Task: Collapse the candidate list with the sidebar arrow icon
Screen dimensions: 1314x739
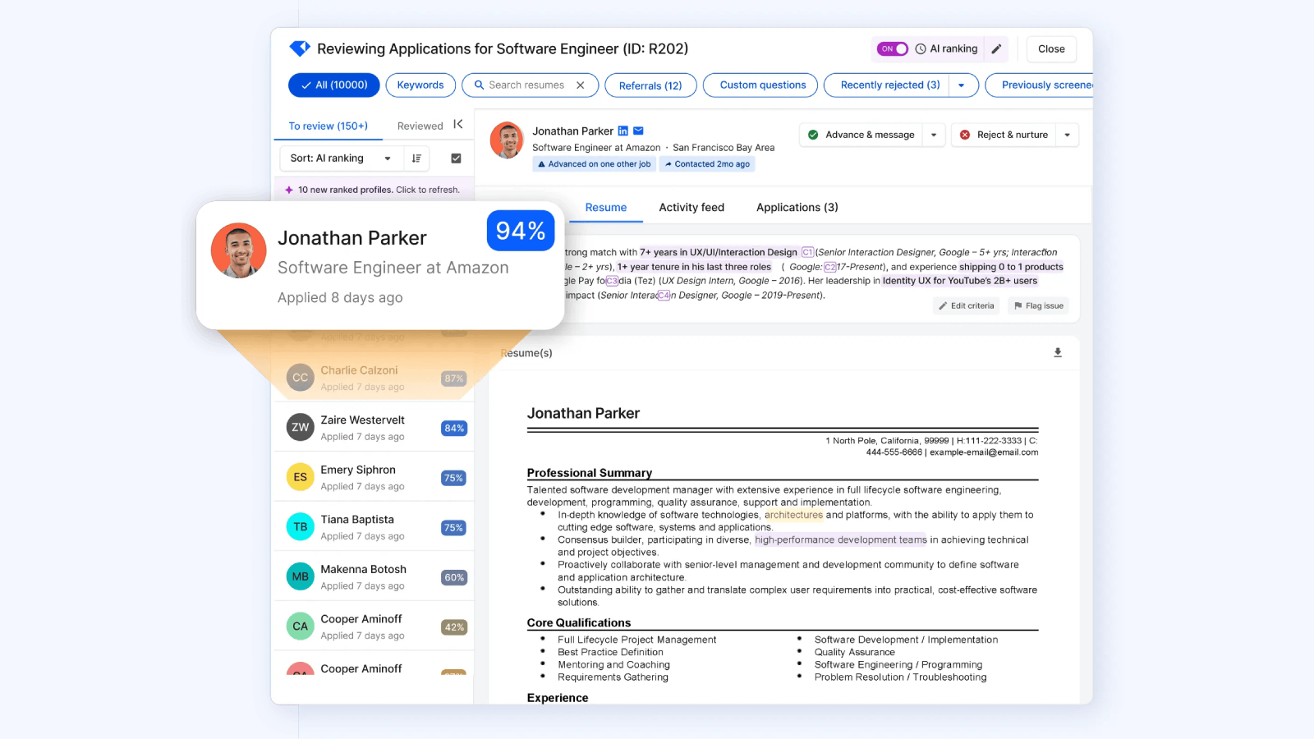Action: (459, 124)
